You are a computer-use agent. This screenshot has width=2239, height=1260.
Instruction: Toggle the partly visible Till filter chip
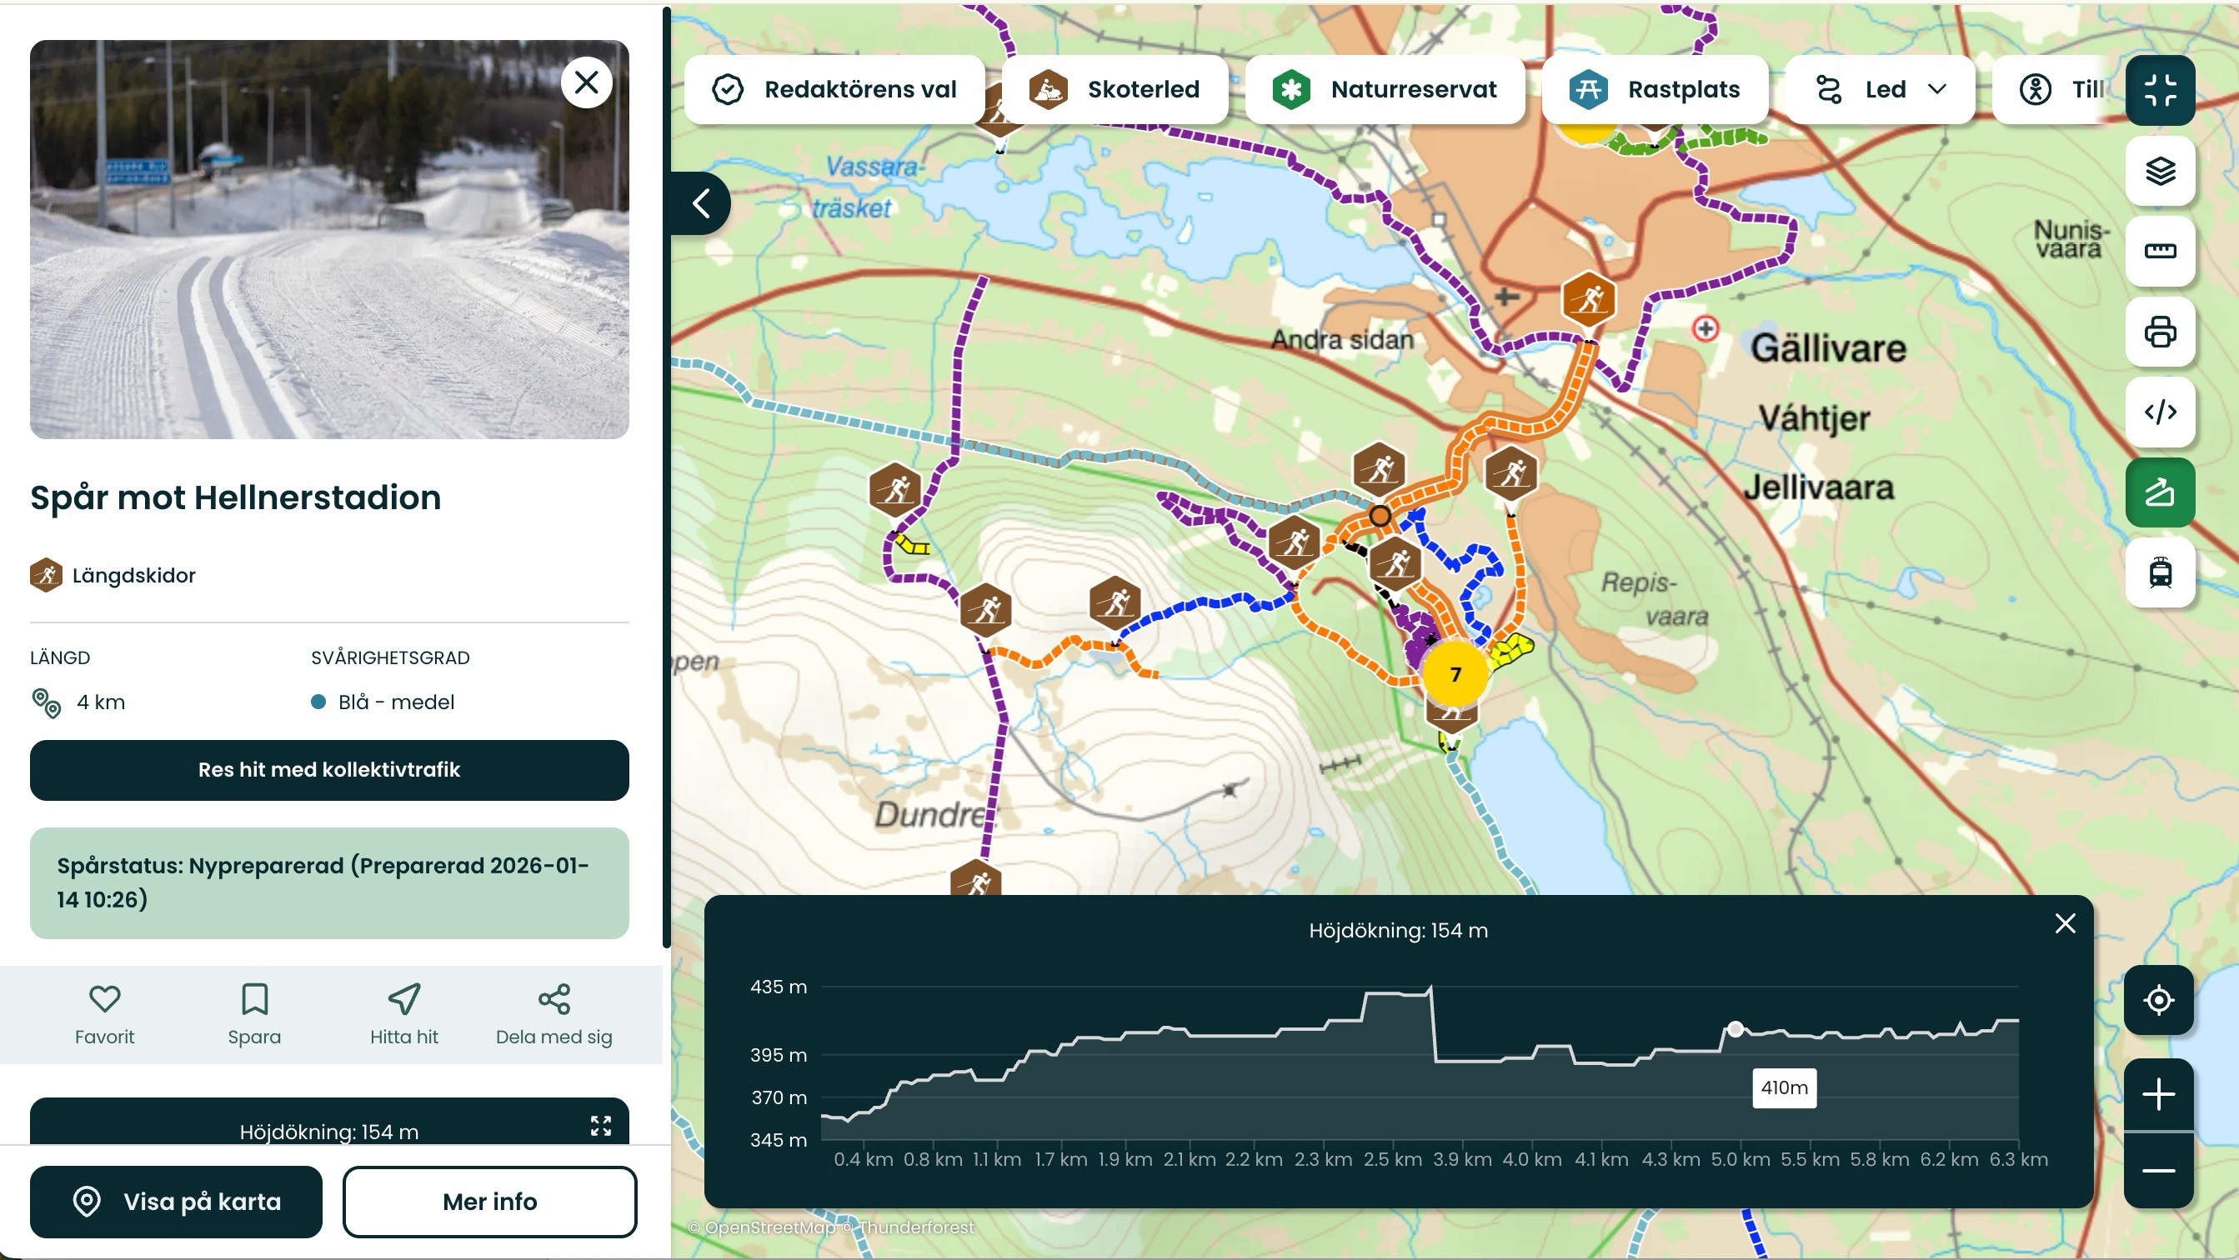click(2055, 89)
